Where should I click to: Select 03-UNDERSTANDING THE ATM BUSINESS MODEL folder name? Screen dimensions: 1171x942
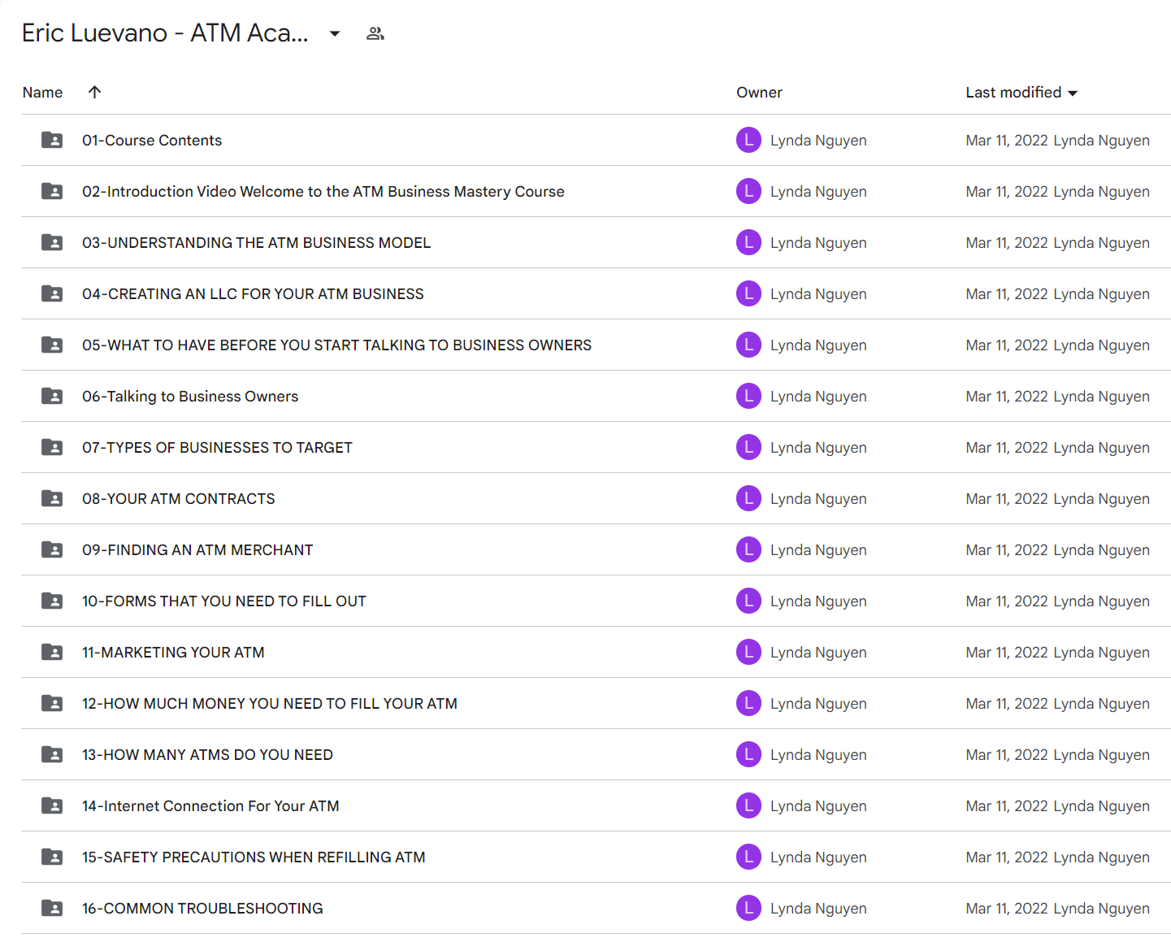click(x=256, y=243)
